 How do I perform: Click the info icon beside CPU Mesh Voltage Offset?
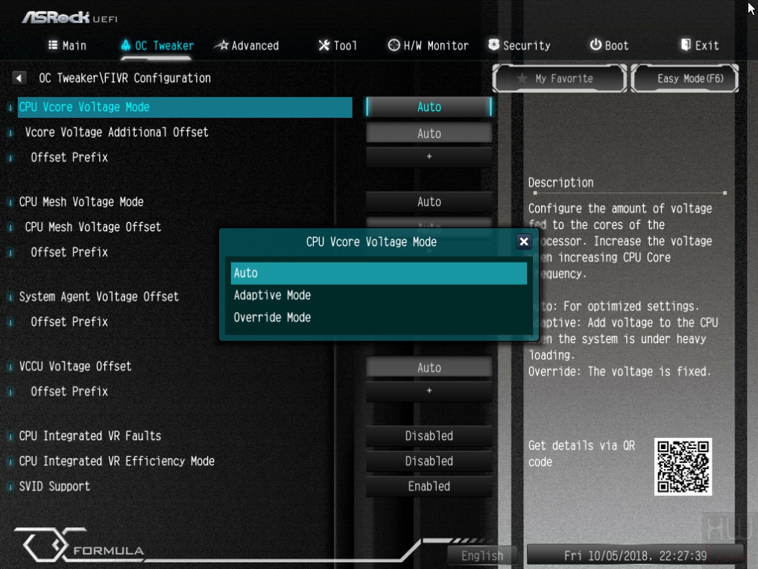pos(10,227)
